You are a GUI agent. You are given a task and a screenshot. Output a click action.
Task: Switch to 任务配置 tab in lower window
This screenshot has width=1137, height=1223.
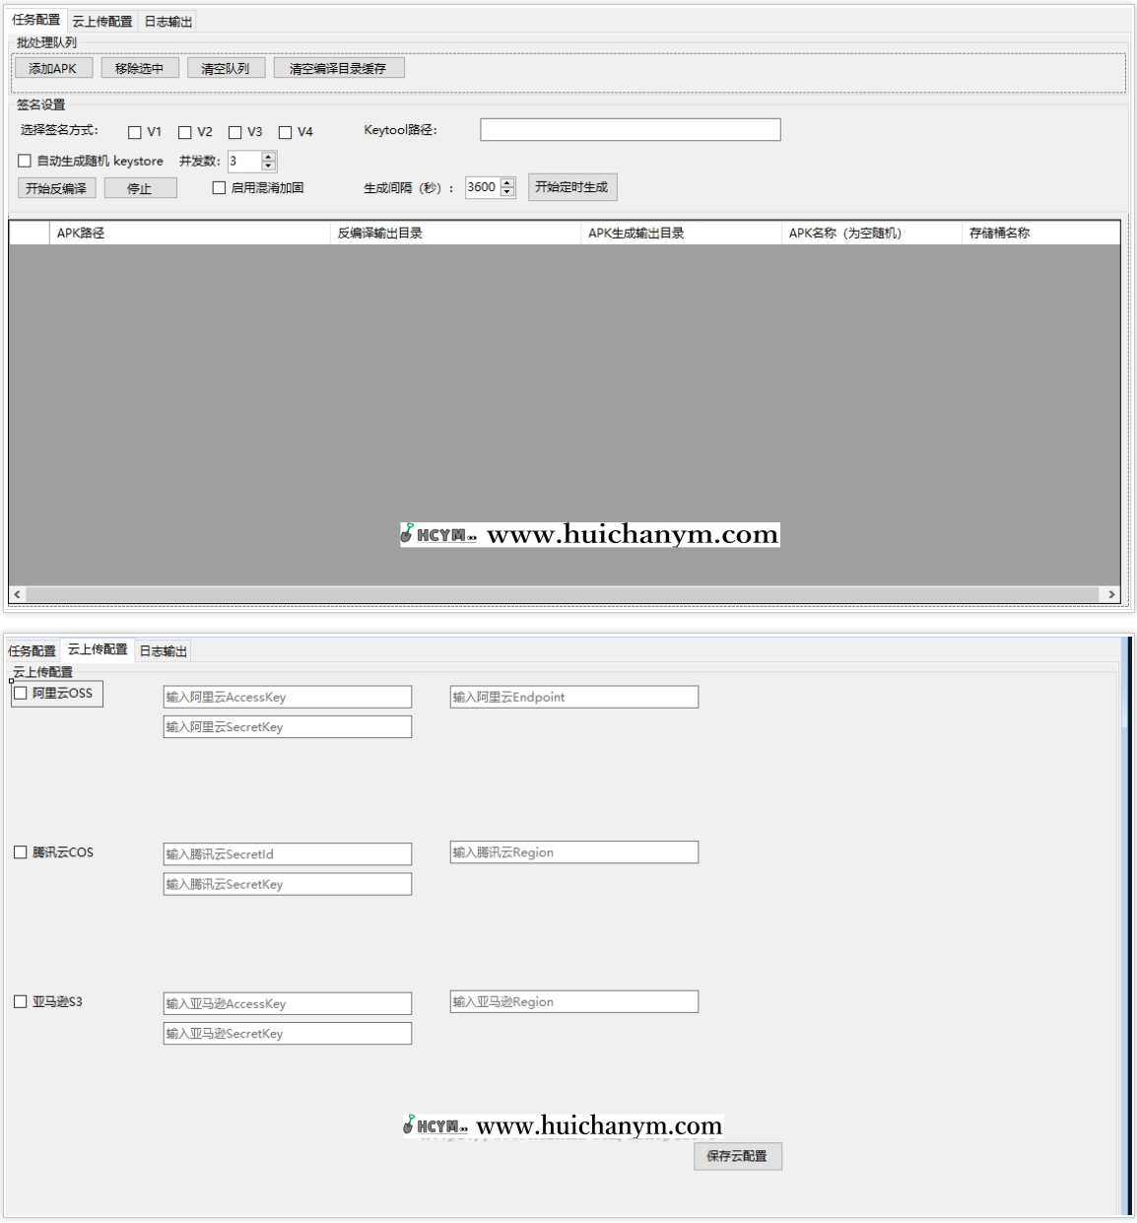(x=33, y=651)
